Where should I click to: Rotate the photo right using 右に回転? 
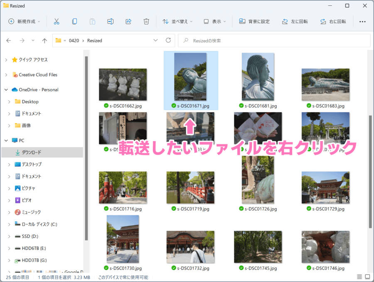(x=333, y=21)
